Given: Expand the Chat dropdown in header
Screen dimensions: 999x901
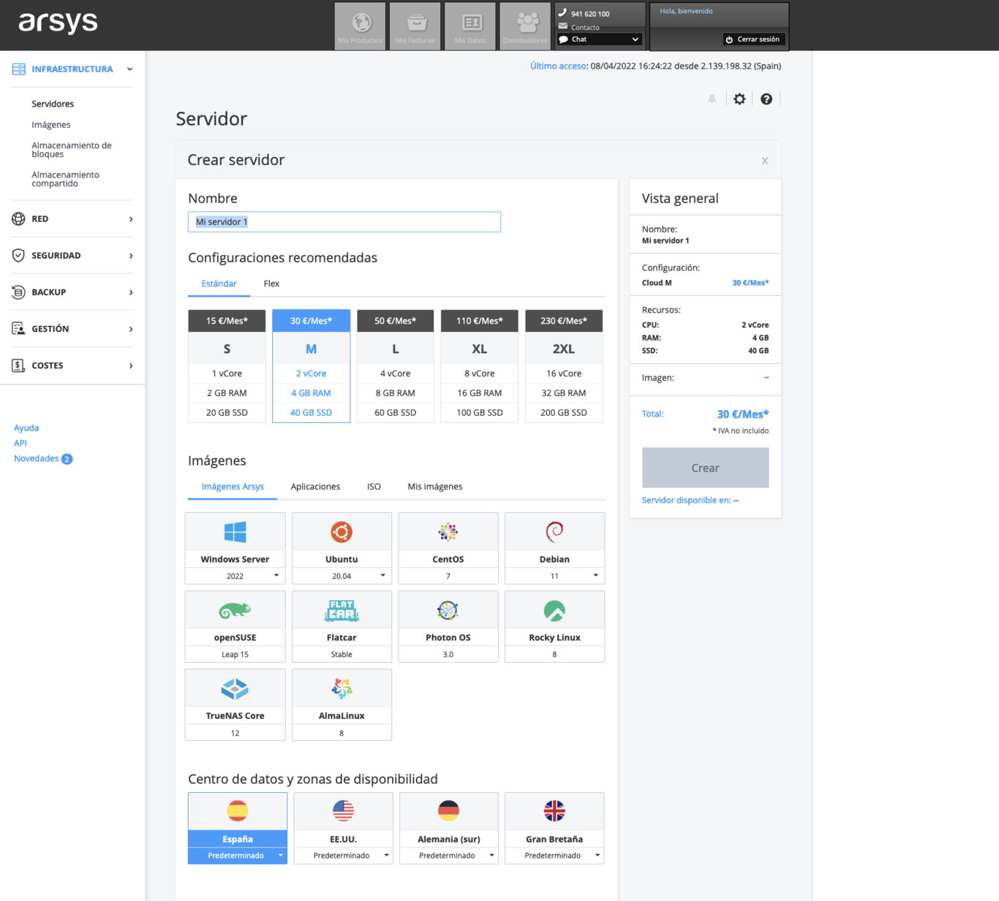Looking at the screenshot, I should pos(600,39).
